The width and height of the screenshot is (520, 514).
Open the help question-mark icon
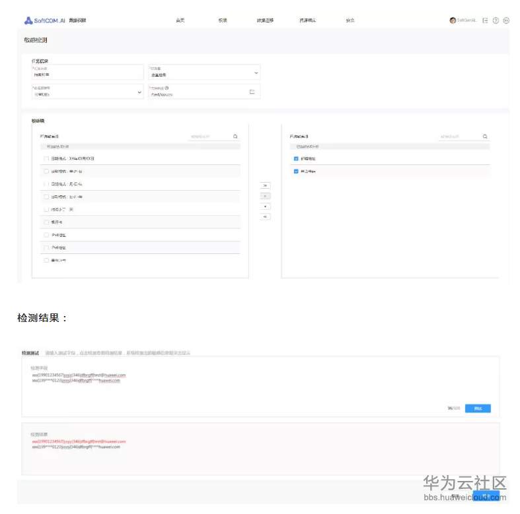point(496,20)
